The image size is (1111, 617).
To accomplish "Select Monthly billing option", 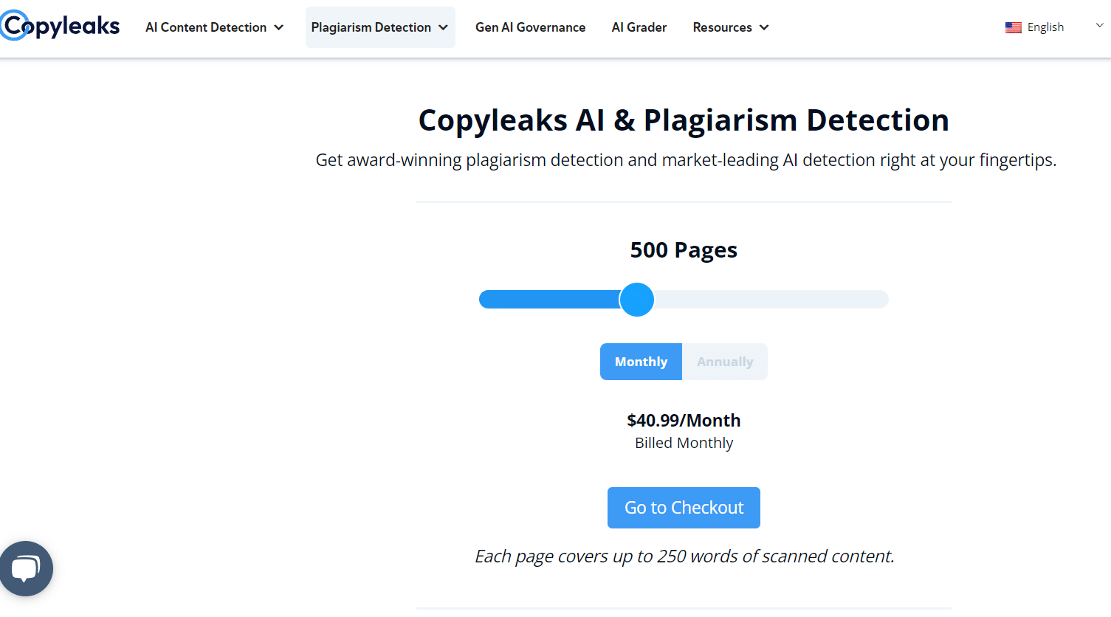I will [x=641, y=362].
